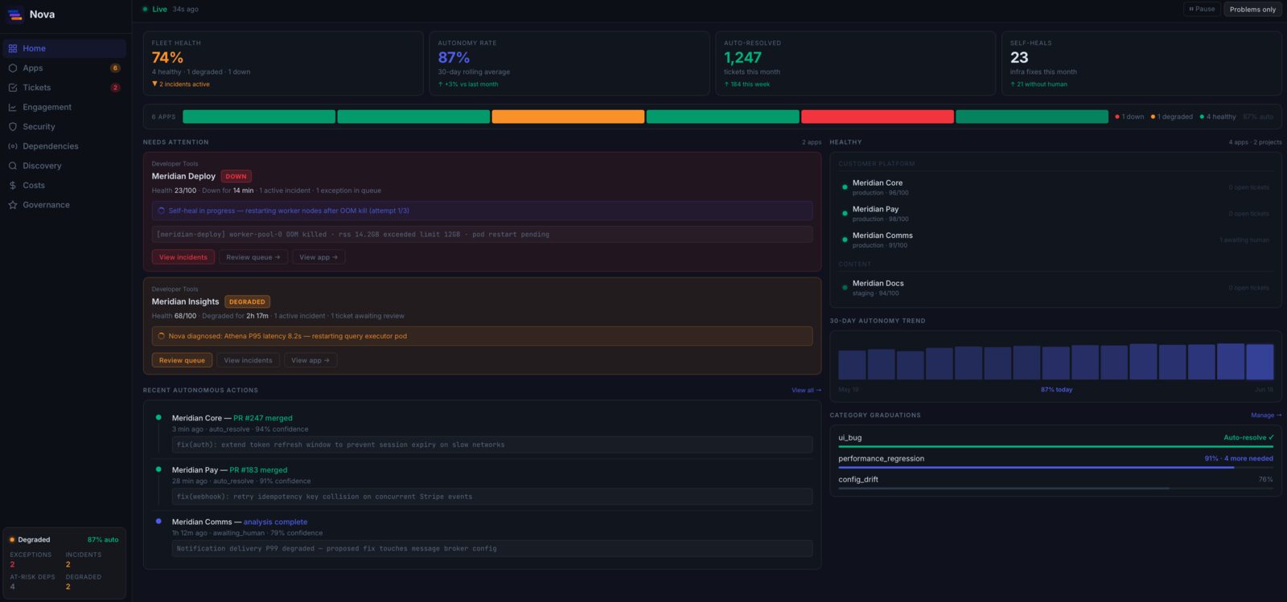The width and height of the screenshot is (1287, 602).
Task: Click the fix(auth) commit message line
Action: click(491, 444)
